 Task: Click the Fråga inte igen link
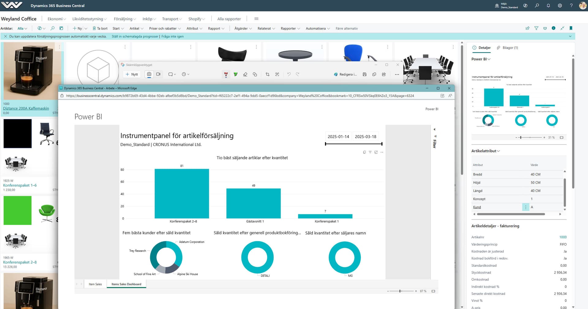tap(172, 36)
